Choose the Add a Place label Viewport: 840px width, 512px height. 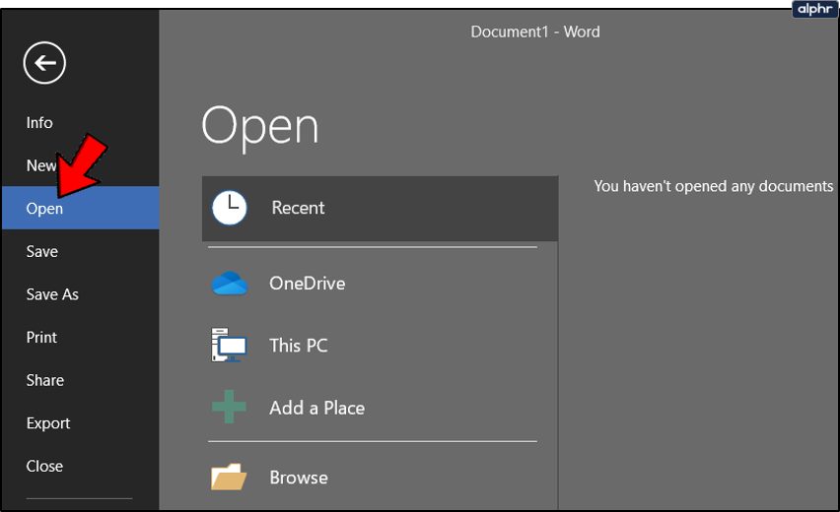coord(317,408)
